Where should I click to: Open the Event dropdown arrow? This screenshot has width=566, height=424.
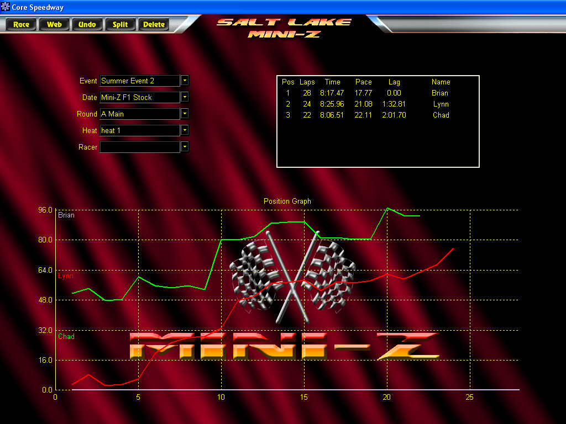(185, 81)
